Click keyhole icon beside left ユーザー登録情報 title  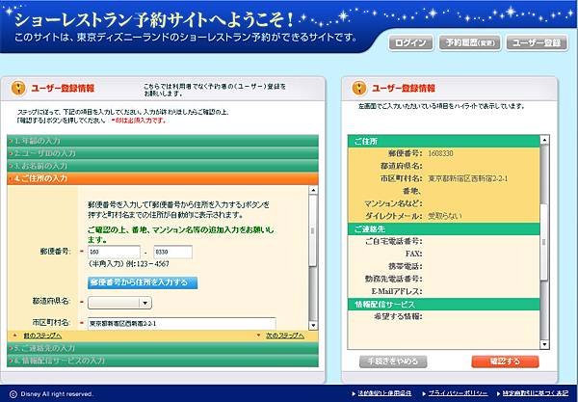click(18, 88)
